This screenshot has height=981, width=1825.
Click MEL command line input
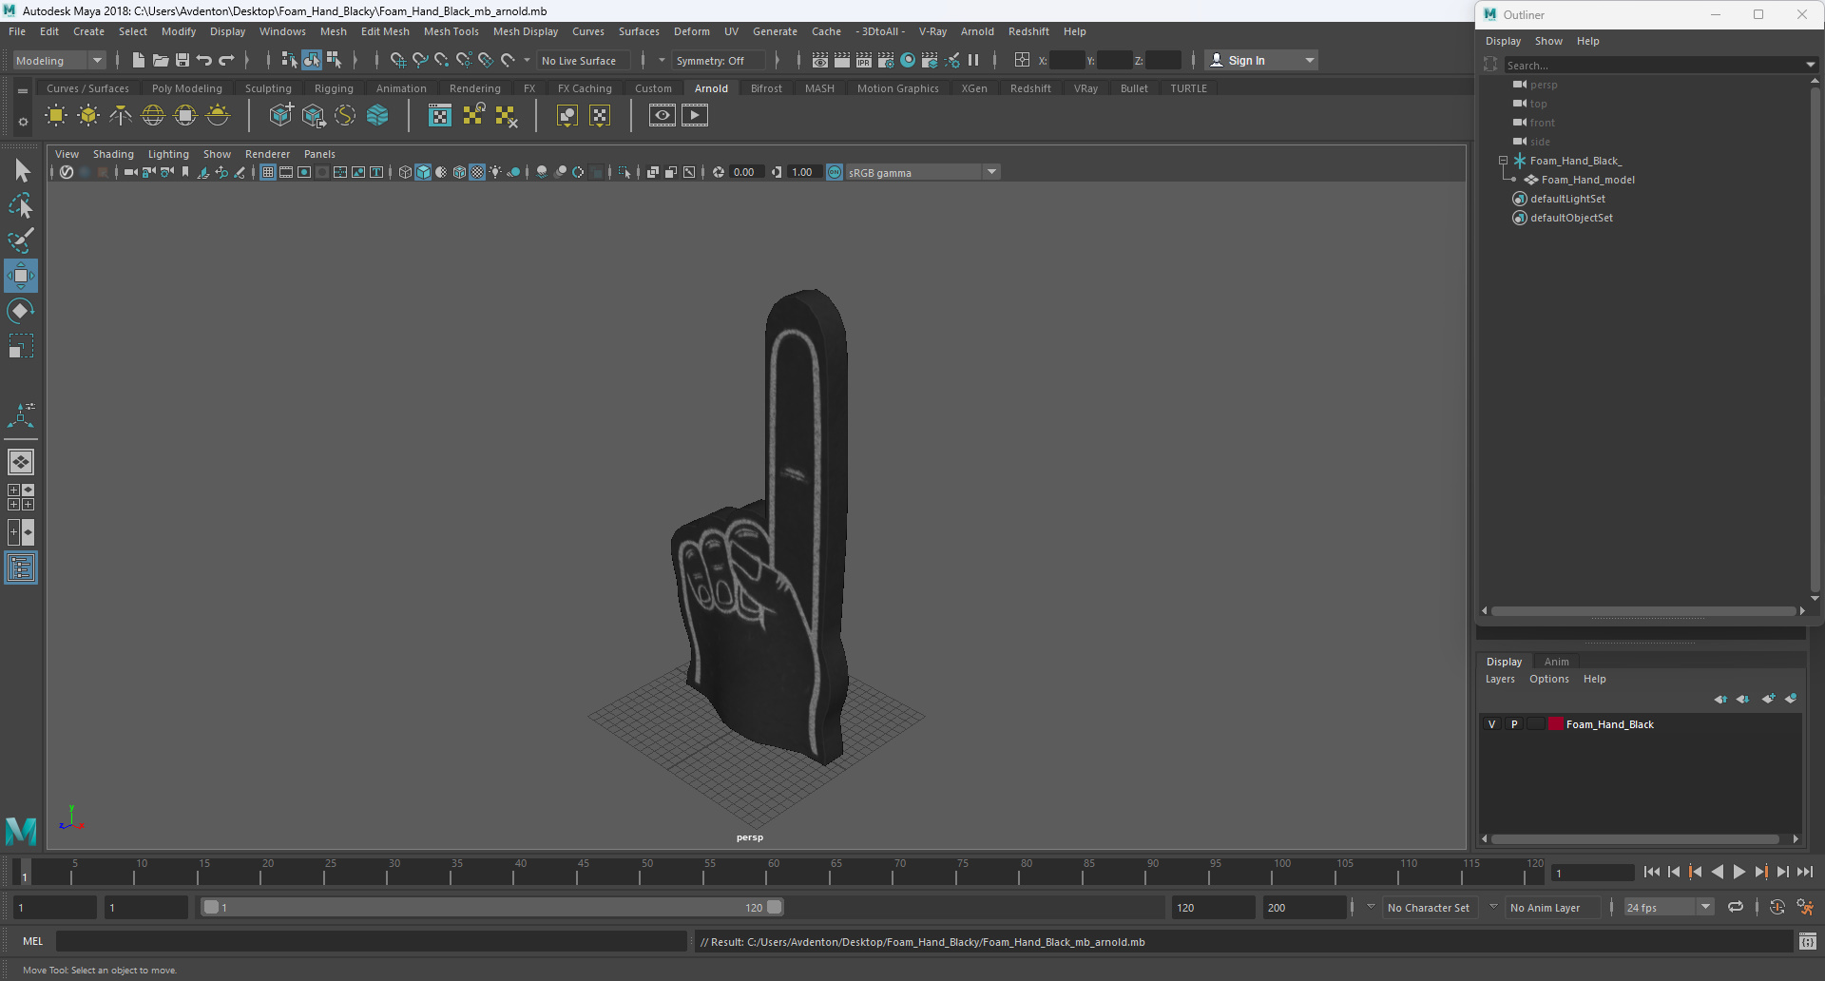[371, 941]
